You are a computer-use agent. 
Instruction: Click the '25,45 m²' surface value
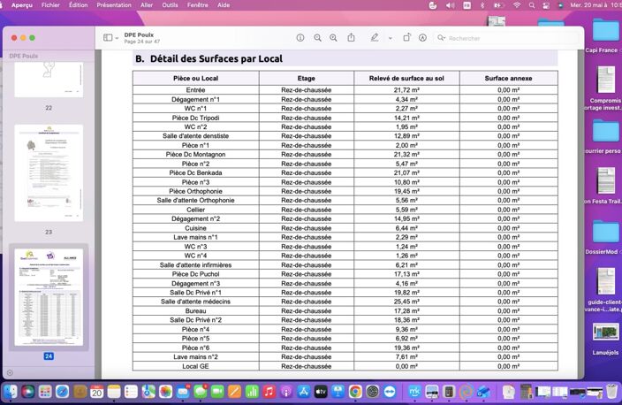coord(406,302)
